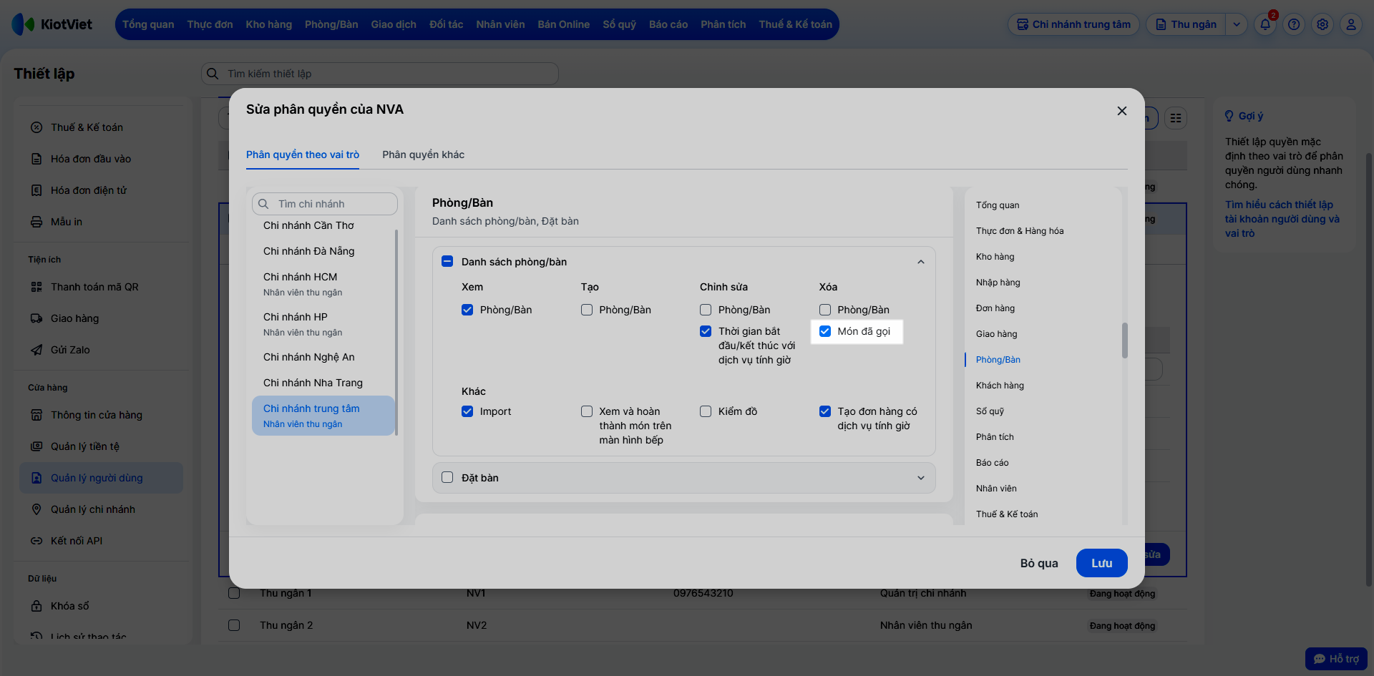Click the Bỏ qua button
This screenshot has height=676, width=1374.
pos(1039,563)
